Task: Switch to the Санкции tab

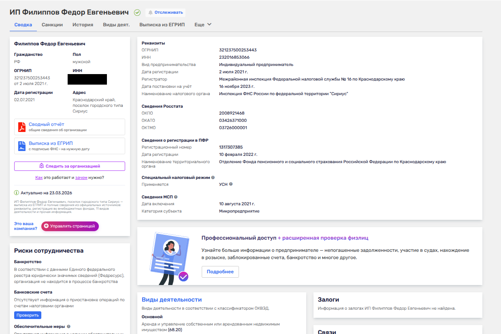Action: (52, 25)
